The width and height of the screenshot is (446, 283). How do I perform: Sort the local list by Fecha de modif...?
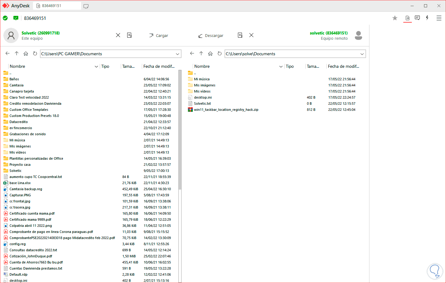(x=159, y=66)
